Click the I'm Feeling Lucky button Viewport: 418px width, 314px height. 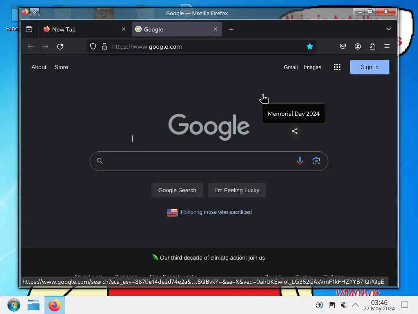click(237, 190)
